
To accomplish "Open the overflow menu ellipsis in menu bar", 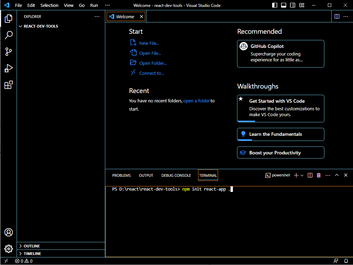I will (x=107, y=5).
